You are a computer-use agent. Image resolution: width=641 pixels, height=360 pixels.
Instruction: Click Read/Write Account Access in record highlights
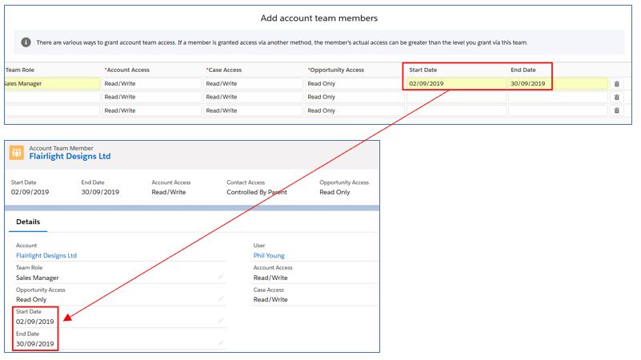point(168,192)
